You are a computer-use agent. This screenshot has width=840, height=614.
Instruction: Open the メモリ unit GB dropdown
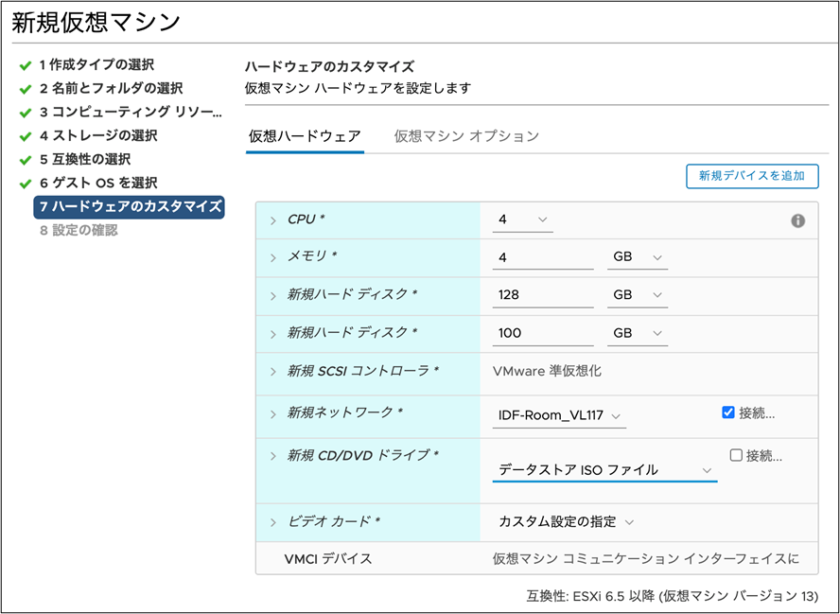tap(638, 257)
